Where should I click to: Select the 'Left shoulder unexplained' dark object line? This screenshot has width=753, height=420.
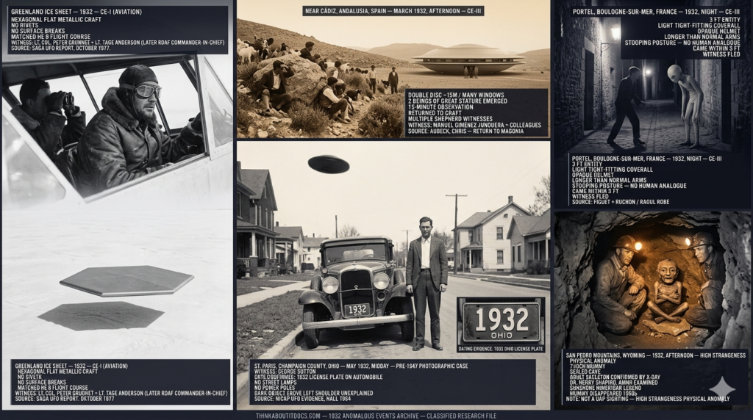click(x=313, y=393)
